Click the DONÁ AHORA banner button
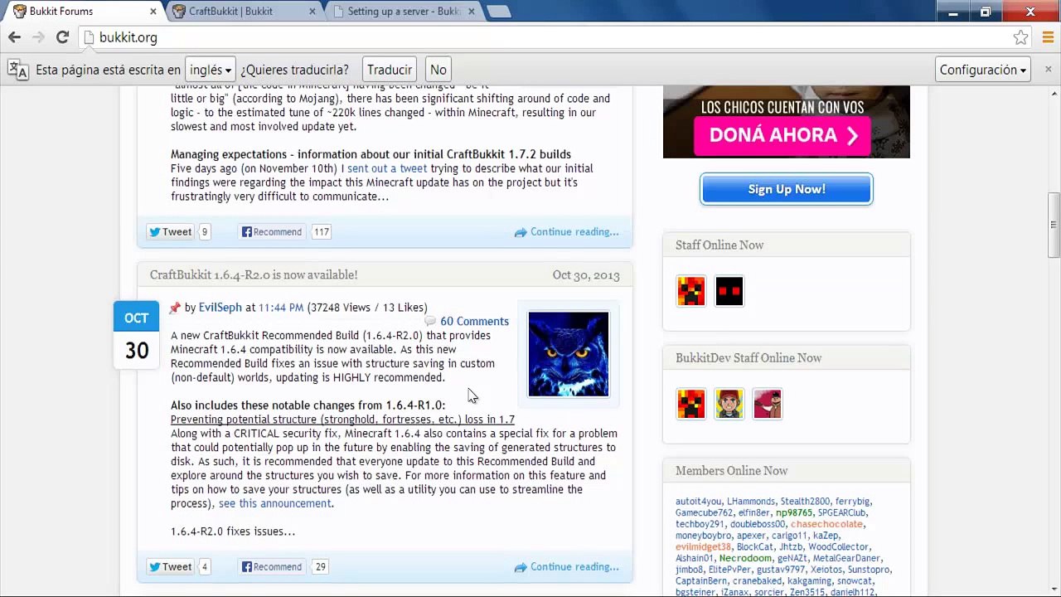1061x597 pixels. pos(783,136)
